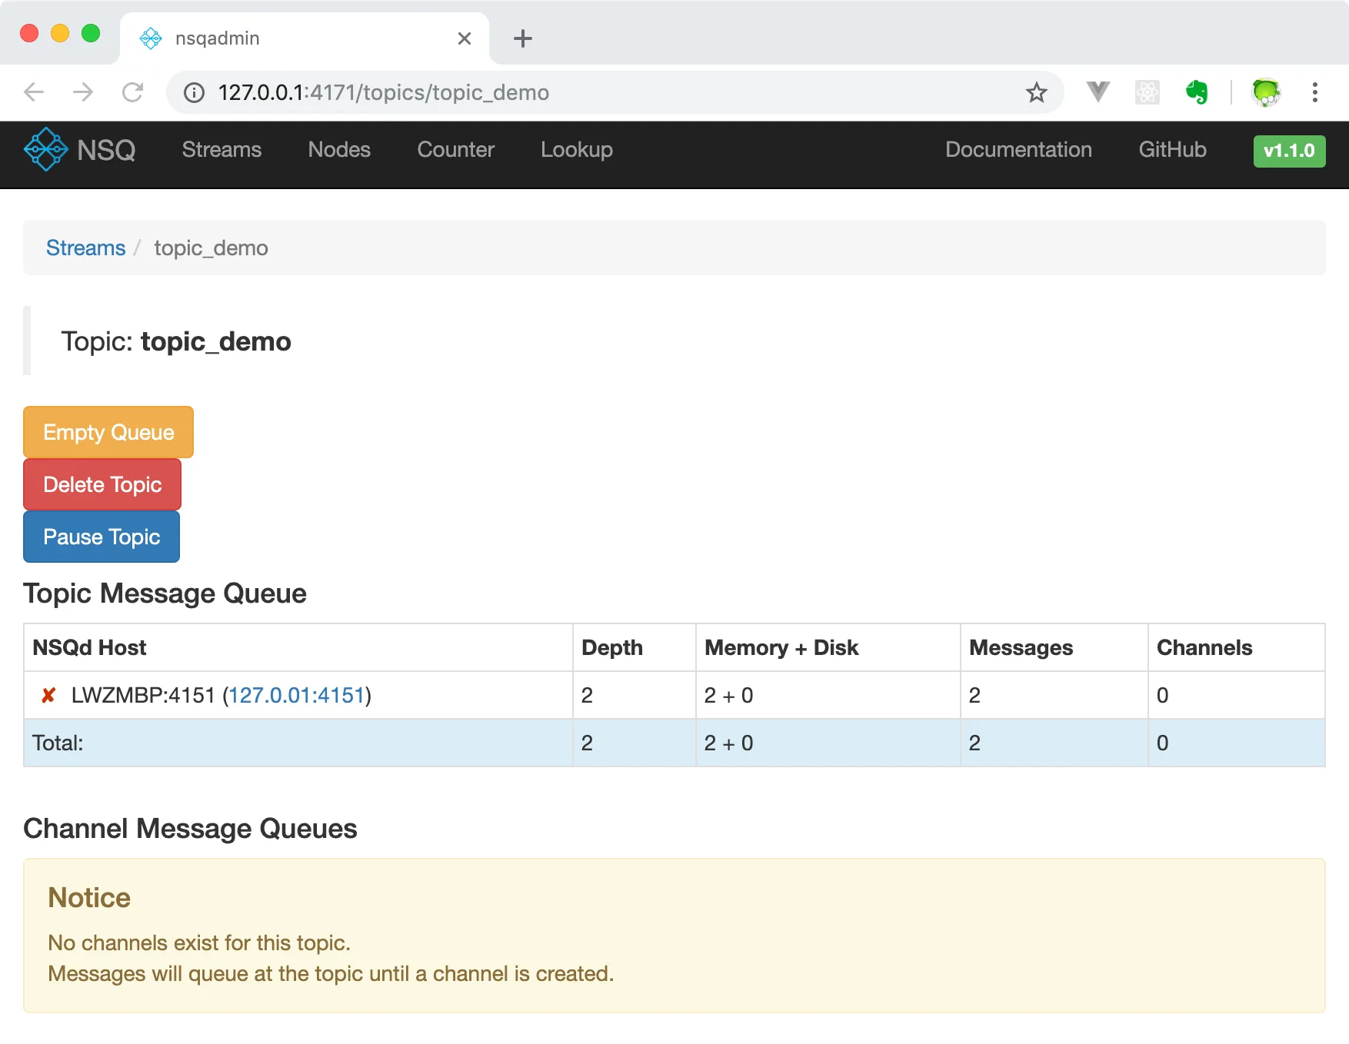
Task: Open a new browser tab
Action: tap(522, 38)
